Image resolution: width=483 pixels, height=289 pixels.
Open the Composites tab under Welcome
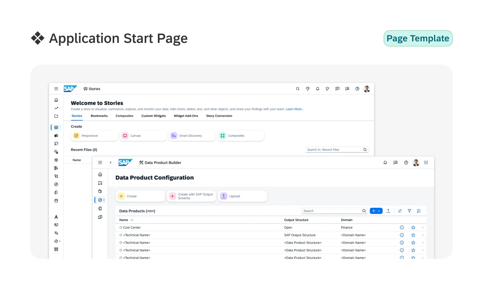pyautogui.click(x=124, y=116)
